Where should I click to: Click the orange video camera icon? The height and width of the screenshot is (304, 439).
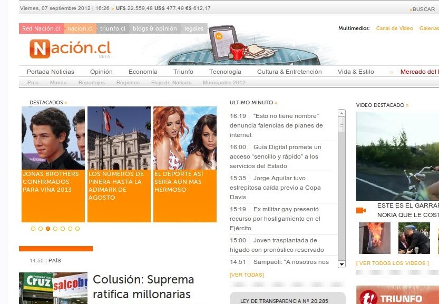click(x=361, y=211)
